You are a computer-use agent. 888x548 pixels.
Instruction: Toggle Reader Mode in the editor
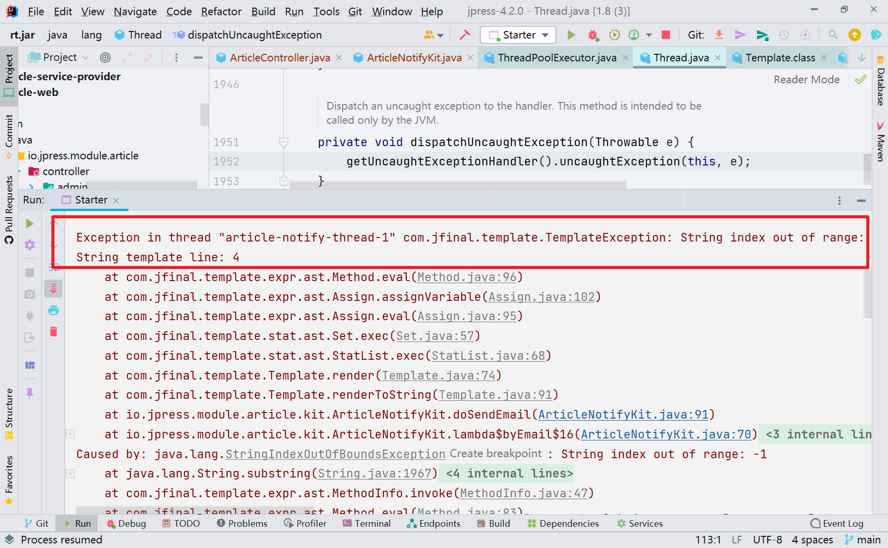(x=806, y=80)
